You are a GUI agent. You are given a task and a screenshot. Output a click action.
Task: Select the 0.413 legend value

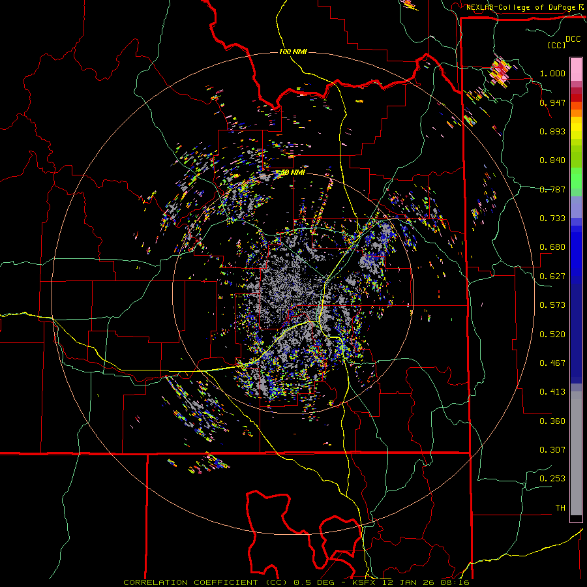coord(552,392)
